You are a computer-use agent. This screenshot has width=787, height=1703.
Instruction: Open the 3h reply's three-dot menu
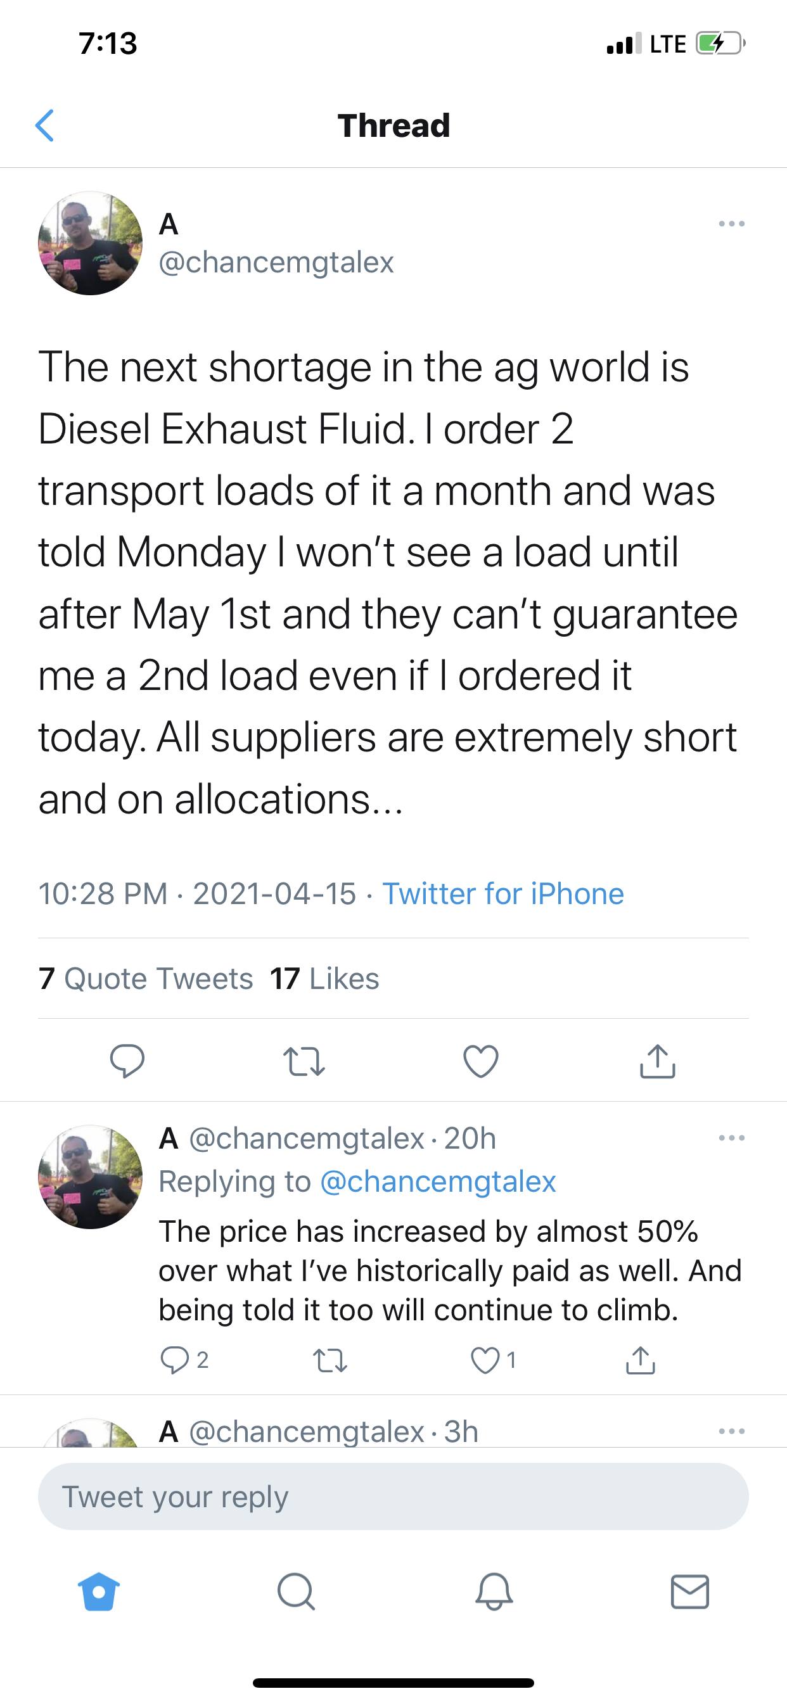731,1431
